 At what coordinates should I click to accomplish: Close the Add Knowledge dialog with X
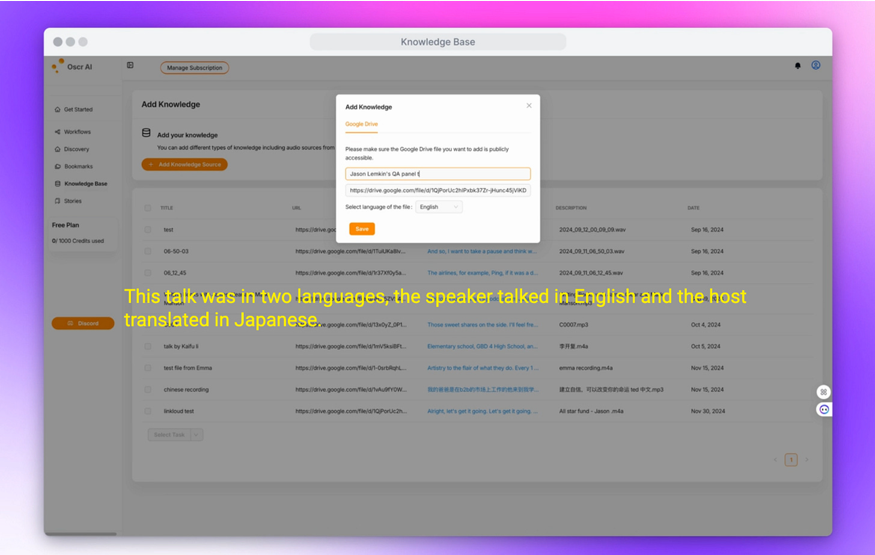click(529, 105)
